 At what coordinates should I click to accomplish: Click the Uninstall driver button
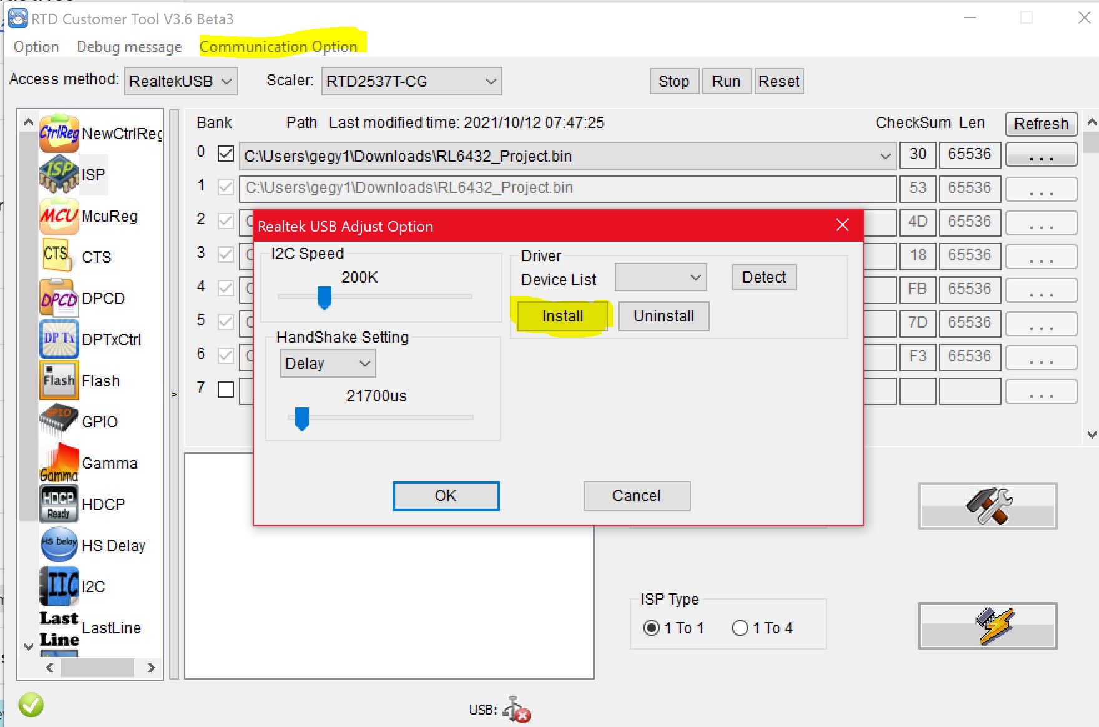664,316
